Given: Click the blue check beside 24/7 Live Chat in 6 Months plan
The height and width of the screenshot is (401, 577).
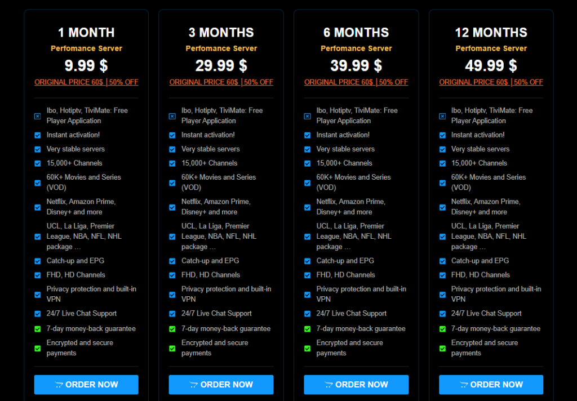Looking at the screenshot, I should coord(307,314).
